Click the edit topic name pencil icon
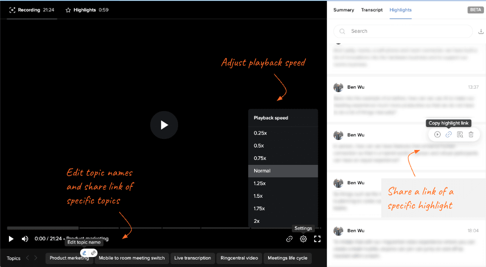The image size is (486, 267). [85, 253]
